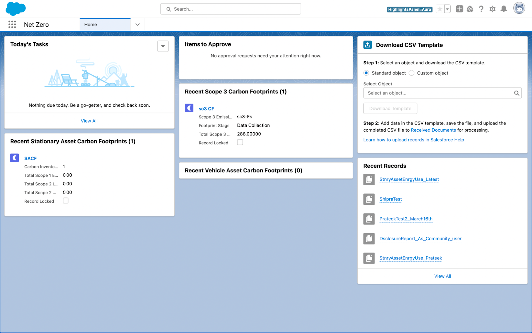Click the Recent Vehicle Asset Carbon Footprints heading
Image resolution: width=532 pixels, height=333 pixels.
[243, 171]
